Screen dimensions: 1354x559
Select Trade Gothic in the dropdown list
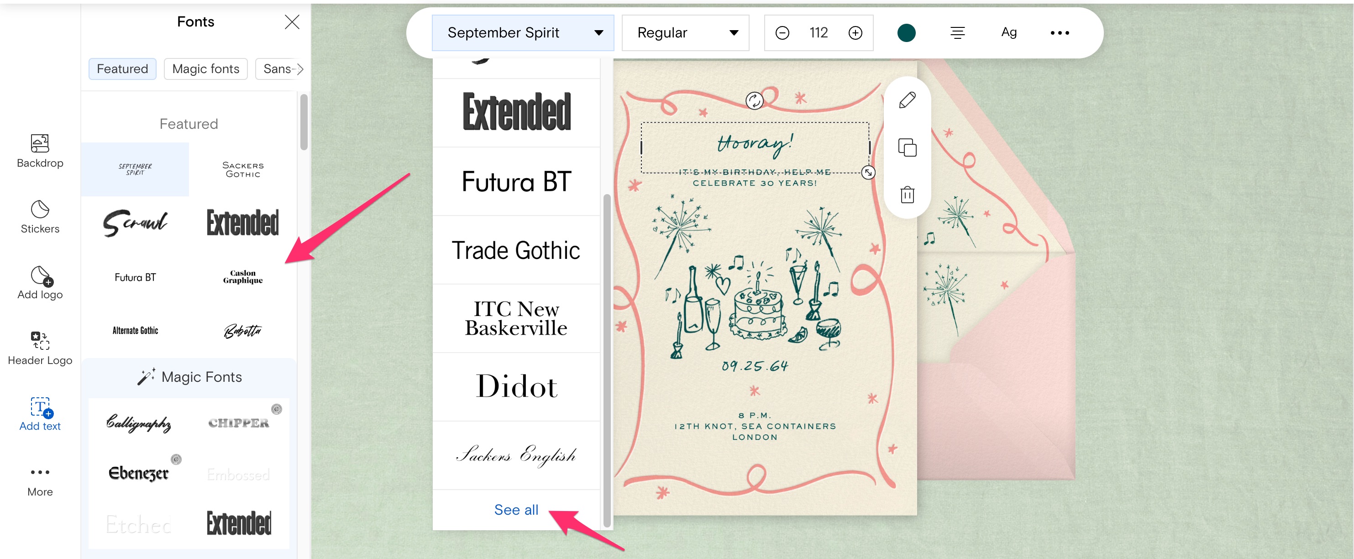pyautogui.click(x=516, y=250)
